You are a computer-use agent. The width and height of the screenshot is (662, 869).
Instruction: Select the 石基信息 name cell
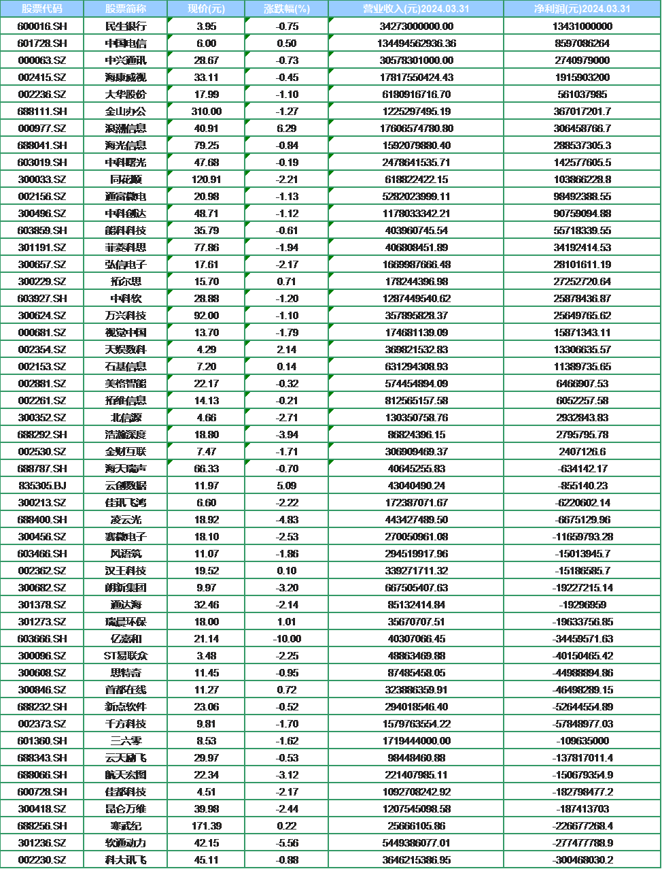click(x=126, y=366)
